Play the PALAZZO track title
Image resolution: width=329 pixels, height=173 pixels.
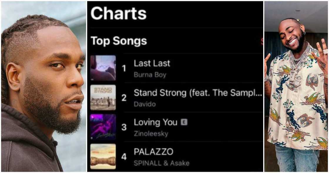click(x=153, y=152)
